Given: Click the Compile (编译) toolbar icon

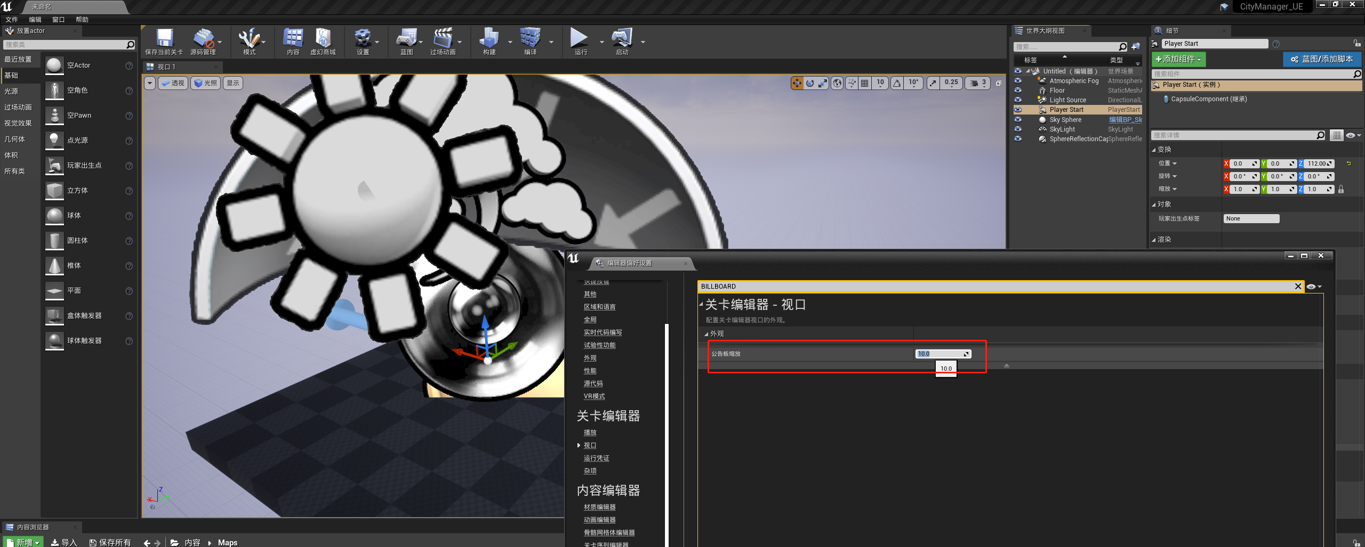Looking at the screenshot, I should click(x=530, y=42).
